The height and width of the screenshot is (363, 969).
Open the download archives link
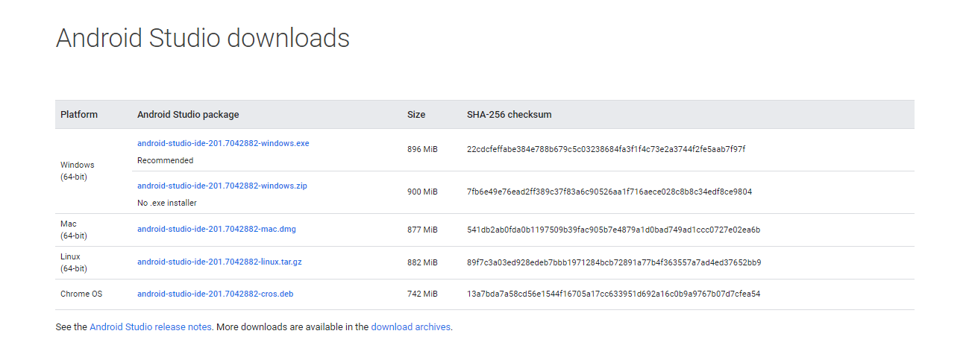411,326
